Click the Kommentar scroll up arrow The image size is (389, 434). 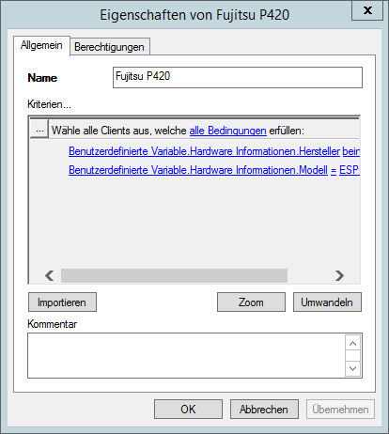352,344
